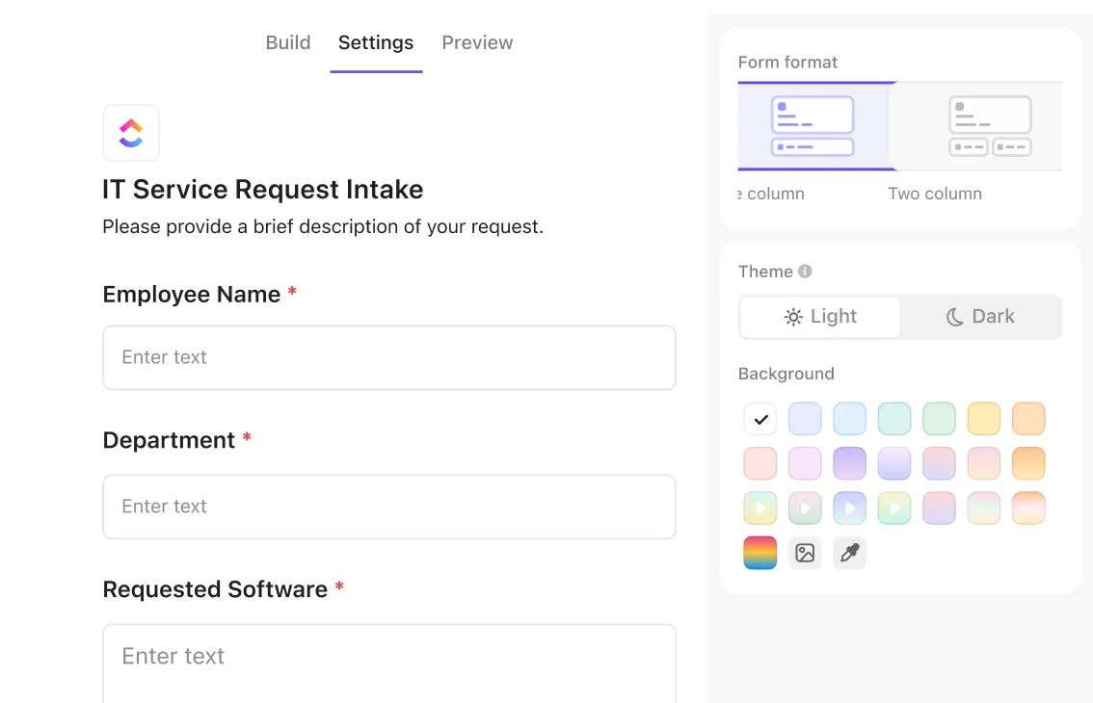
Task: Click the info icon next to Theme
Action: click(x=805, y=271)
